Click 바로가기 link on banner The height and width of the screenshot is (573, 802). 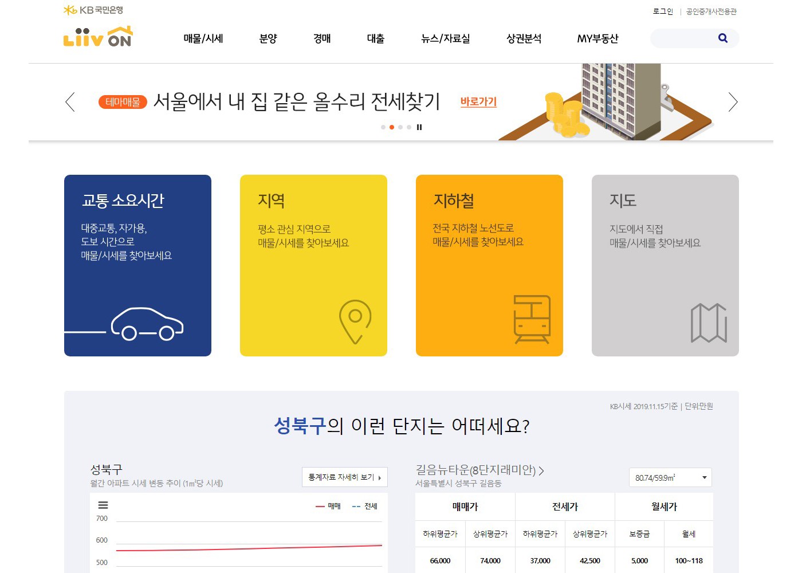tap(478, 102)
